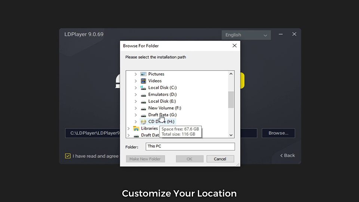Screen dimensions: 359x202
Task: Expand the Videos tree node
Action: pyautogui.click(x=135, y=81)
